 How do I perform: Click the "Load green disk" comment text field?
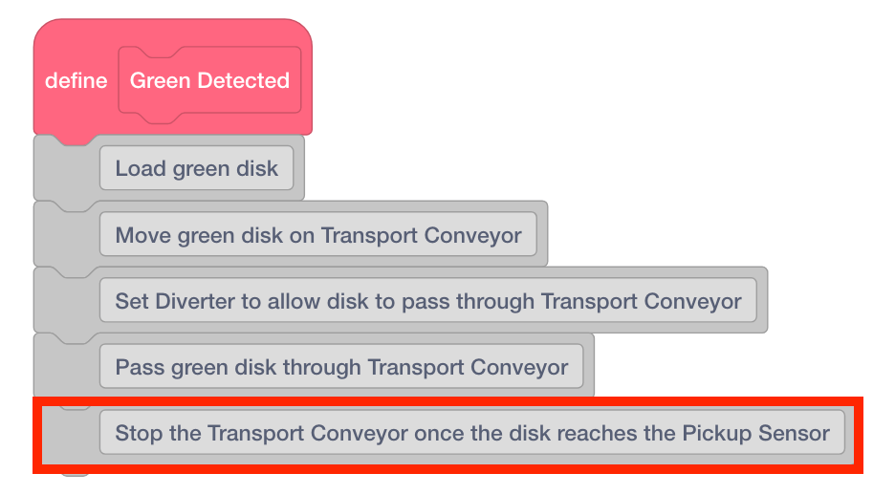(x=197, y=169)
